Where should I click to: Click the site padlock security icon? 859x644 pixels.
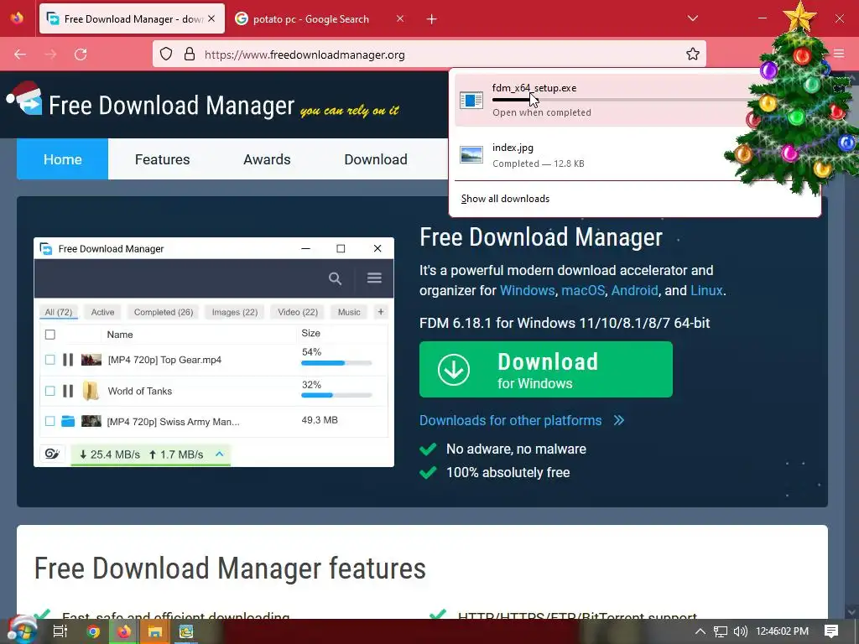pos(190,55)
